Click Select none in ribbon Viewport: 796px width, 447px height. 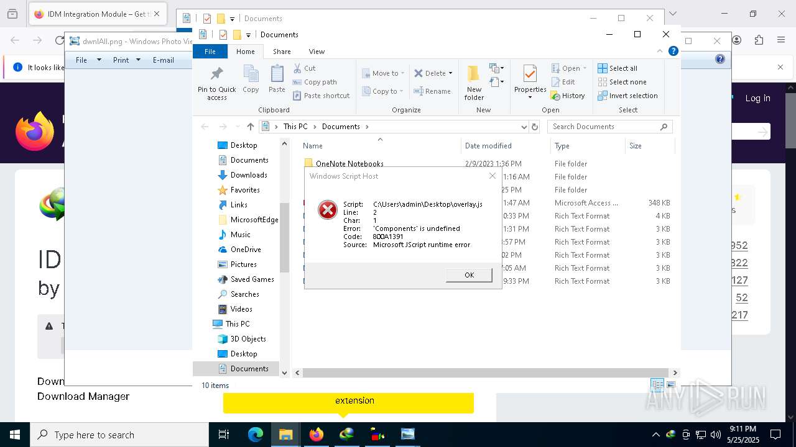(622, 82)
